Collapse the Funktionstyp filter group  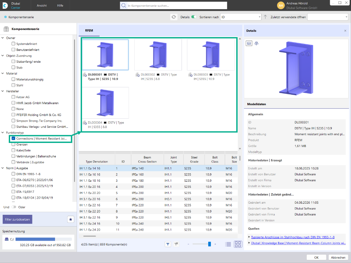tap(3, 133)
